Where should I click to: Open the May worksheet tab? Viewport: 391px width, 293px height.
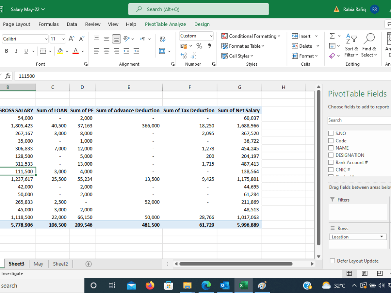tap(38, 264)
